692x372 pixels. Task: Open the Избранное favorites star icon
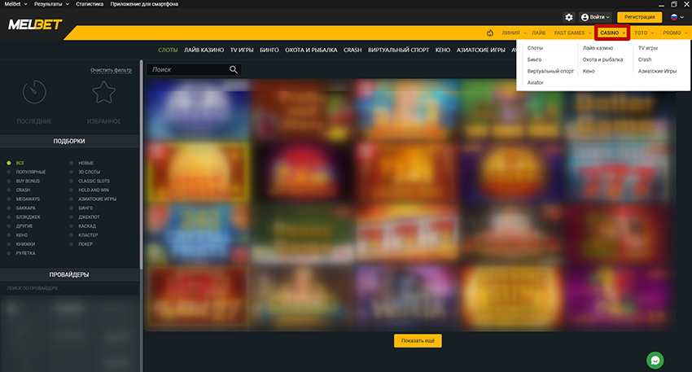click(103, 94)
